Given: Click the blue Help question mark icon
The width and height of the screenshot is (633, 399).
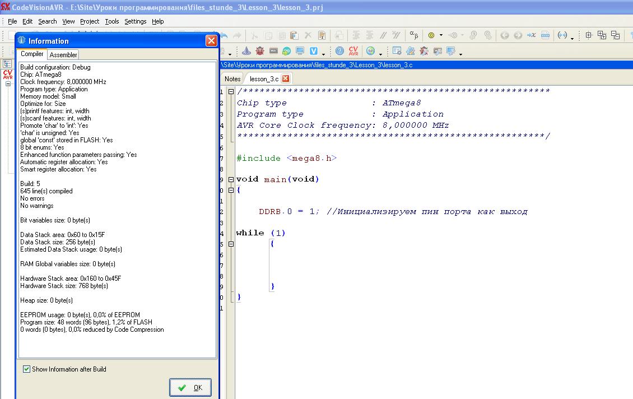Looking at the screenshot, I should (x=339, y=51).
